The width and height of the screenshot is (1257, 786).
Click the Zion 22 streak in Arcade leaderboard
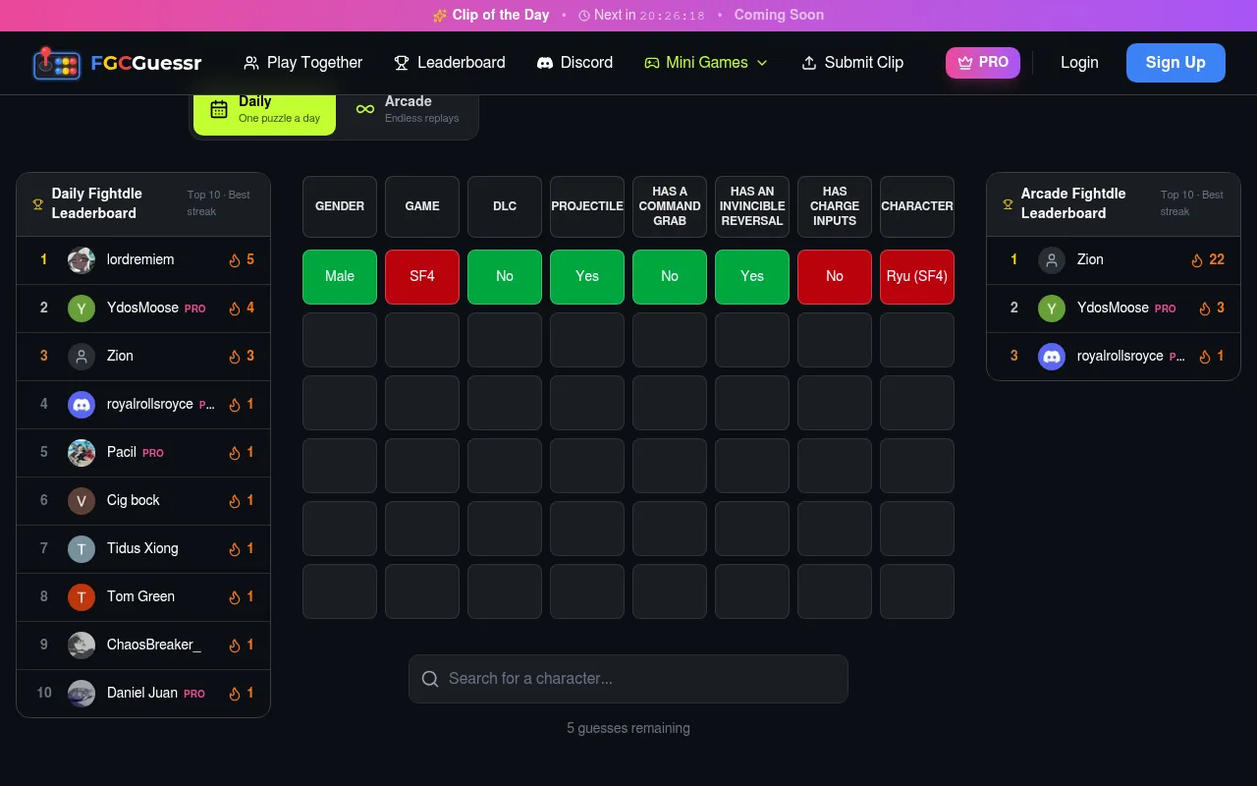(1208, 260)
